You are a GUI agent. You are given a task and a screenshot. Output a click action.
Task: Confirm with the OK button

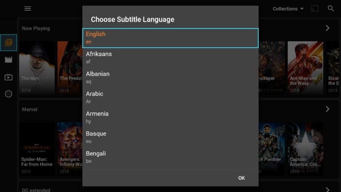241,178
